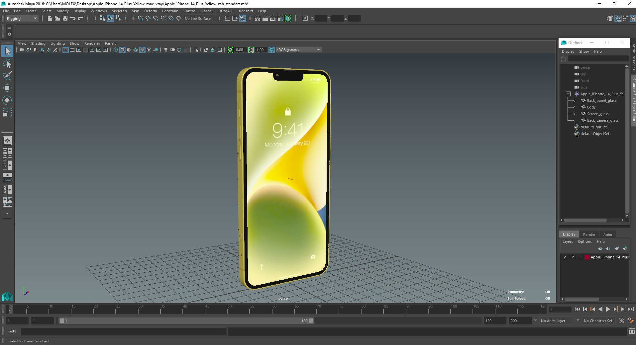Toggle layer display type box
Image resolution: width=636 pixels, height=345 pixels.
[x=580, y=257]
